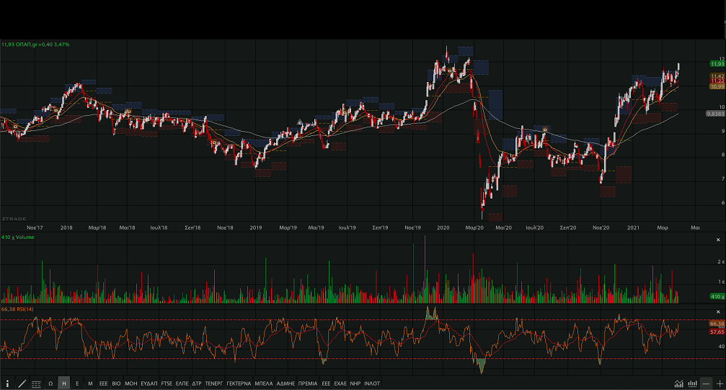Click the green 11,93 price marker
This screenshot has height=390, width=726.
(717, 64)
